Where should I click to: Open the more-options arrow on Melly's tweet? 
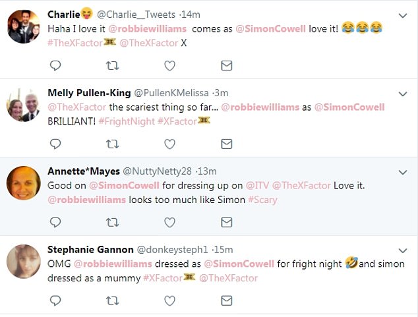402,93
